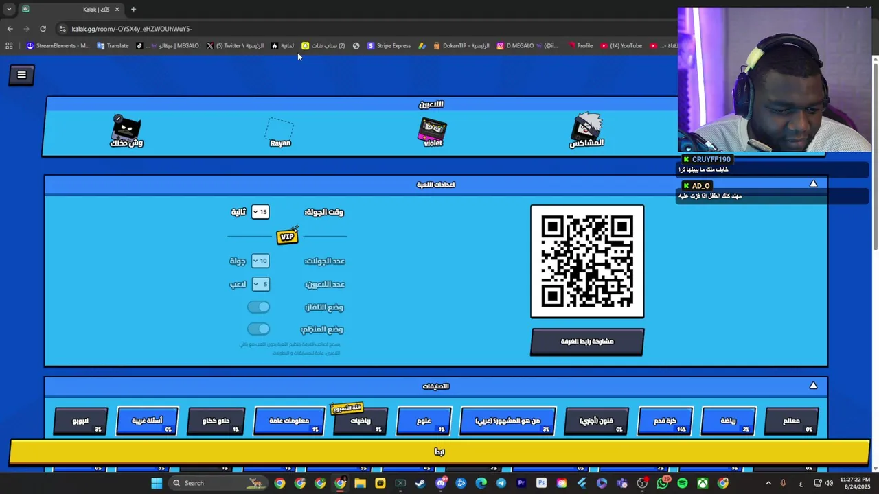Toggle the حلو ككاو category
The width and height of the screenshot is (879, 494).
pos(216,421)
